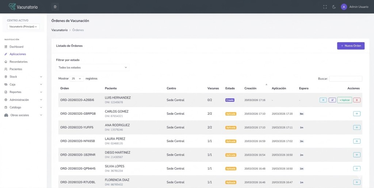This screenshot has width=374, height=188.
Task: Click the hamburger sidebar toggle icon
Action: 55,7
